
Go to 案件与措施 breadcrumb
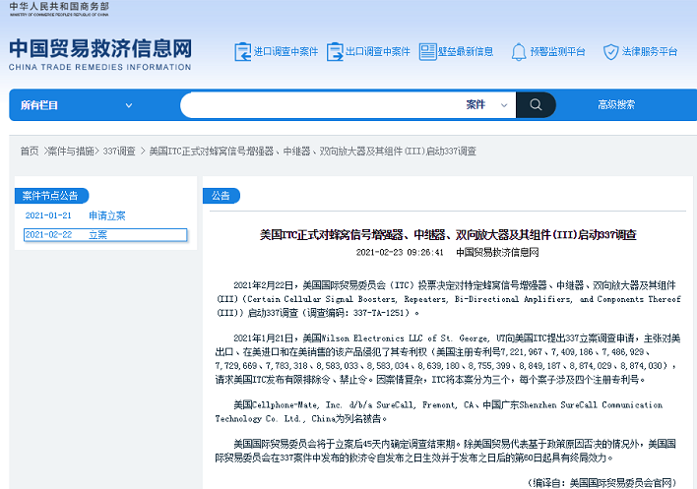70,152
